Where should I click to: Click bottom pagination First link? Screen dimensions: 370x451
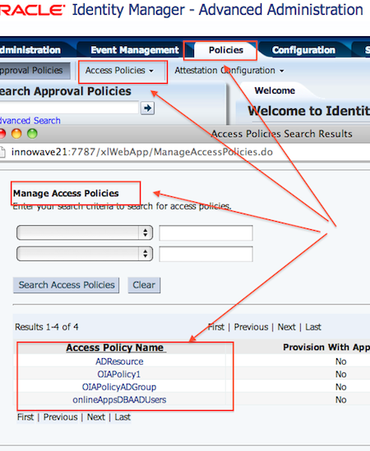click(25, 417)
